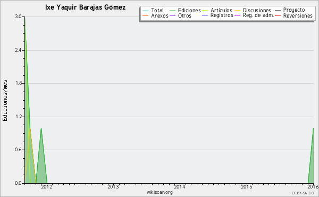Image resolution: width=319 pixels, height=197 pixels.
Task: Click the wikiscan.org label below chart
Action: pyautogui.click(x=159, y=192)
